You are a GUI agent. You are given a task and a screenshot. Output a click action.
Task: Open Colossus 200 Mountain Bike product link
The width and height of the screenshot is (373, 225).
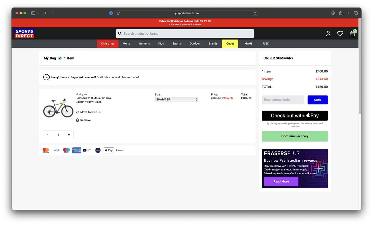tap(93, 98)
